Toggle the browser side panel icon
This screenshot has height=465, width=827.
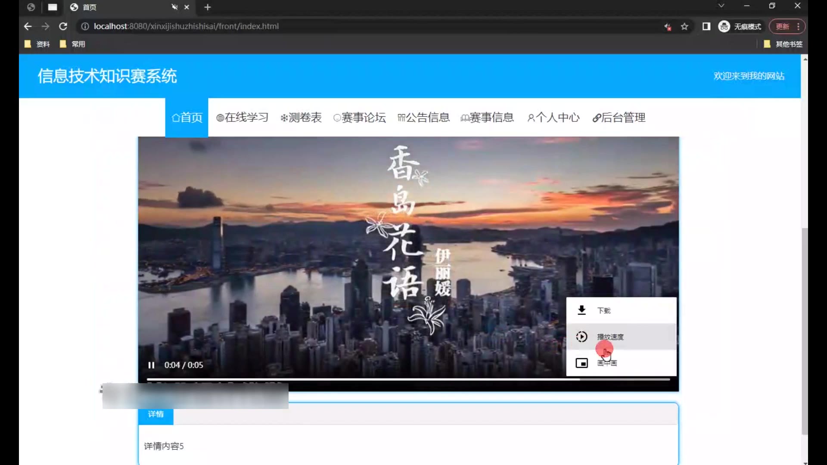coord(706,27)
